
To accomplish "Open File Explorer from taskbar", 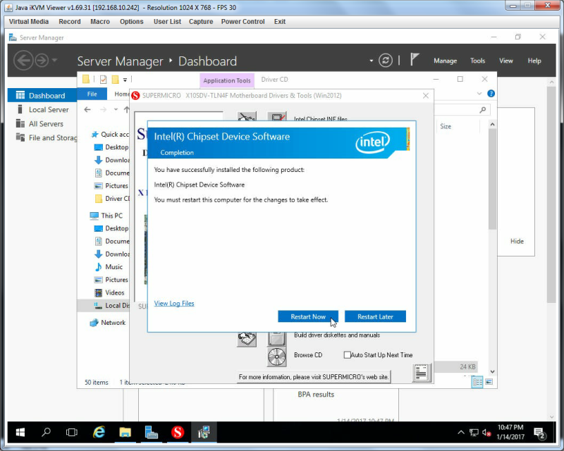I will click(x=125, y=432).
